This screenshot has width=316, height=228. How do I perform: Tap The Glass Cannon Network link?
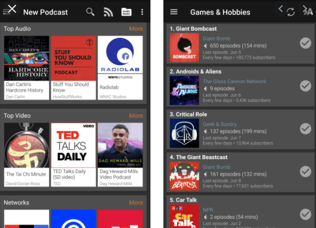coord(234,81)
